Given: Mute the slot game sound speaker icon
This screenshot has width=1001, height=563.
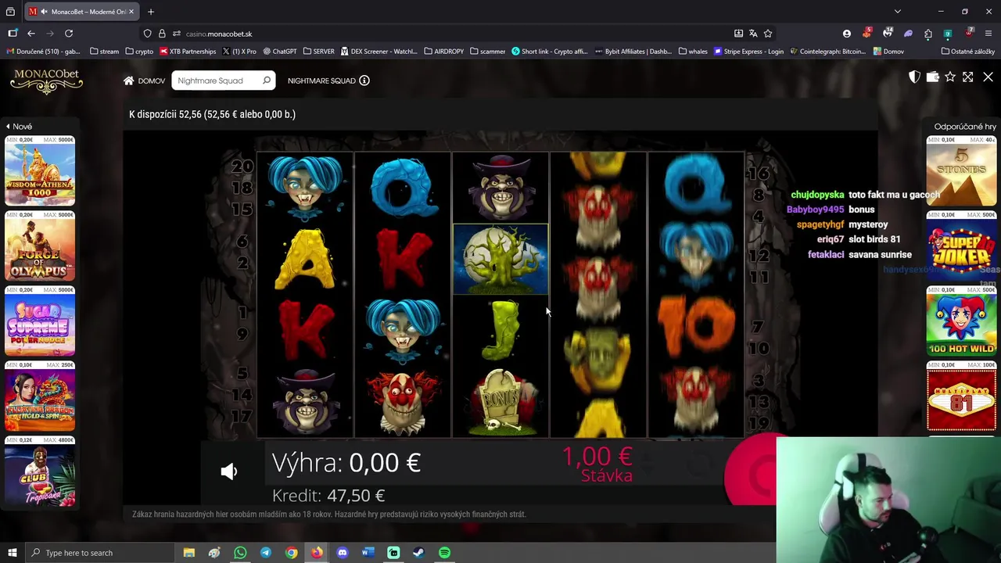Looking at the screenshot, I should tap(228, 471).
